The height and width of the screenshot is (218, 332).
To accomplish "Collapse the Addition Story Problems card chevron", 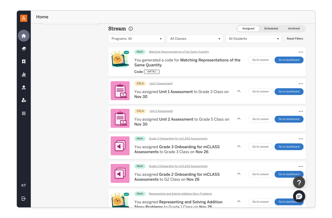I will [239, 201].
